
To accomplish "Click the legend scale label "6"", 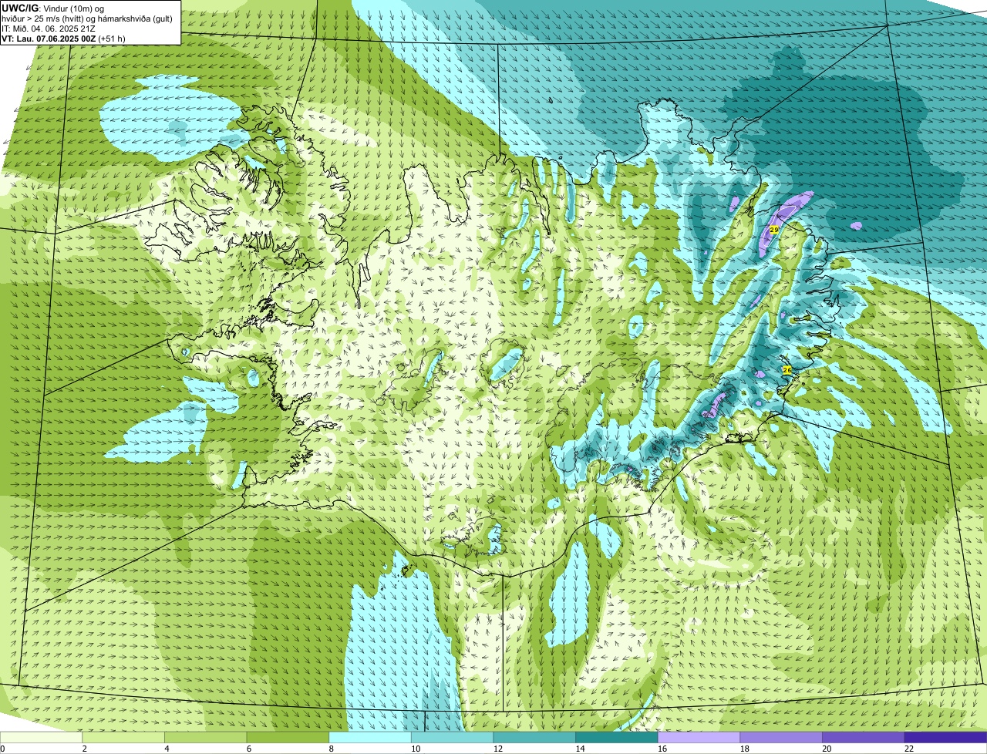I will click(x=248, y=749).
